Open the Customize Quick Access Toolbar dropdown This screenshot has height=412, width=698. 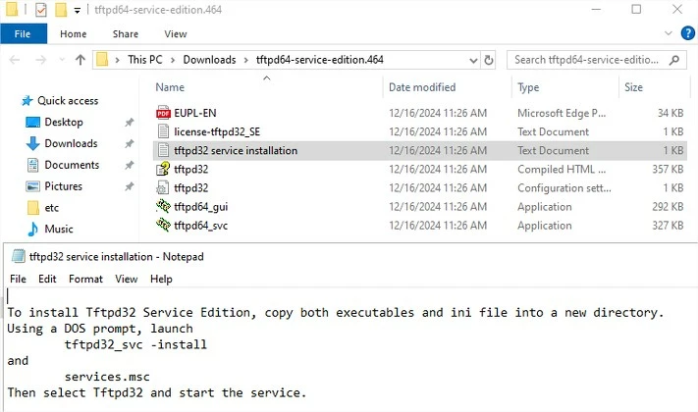pyautogui.click(x=77, y=10)
